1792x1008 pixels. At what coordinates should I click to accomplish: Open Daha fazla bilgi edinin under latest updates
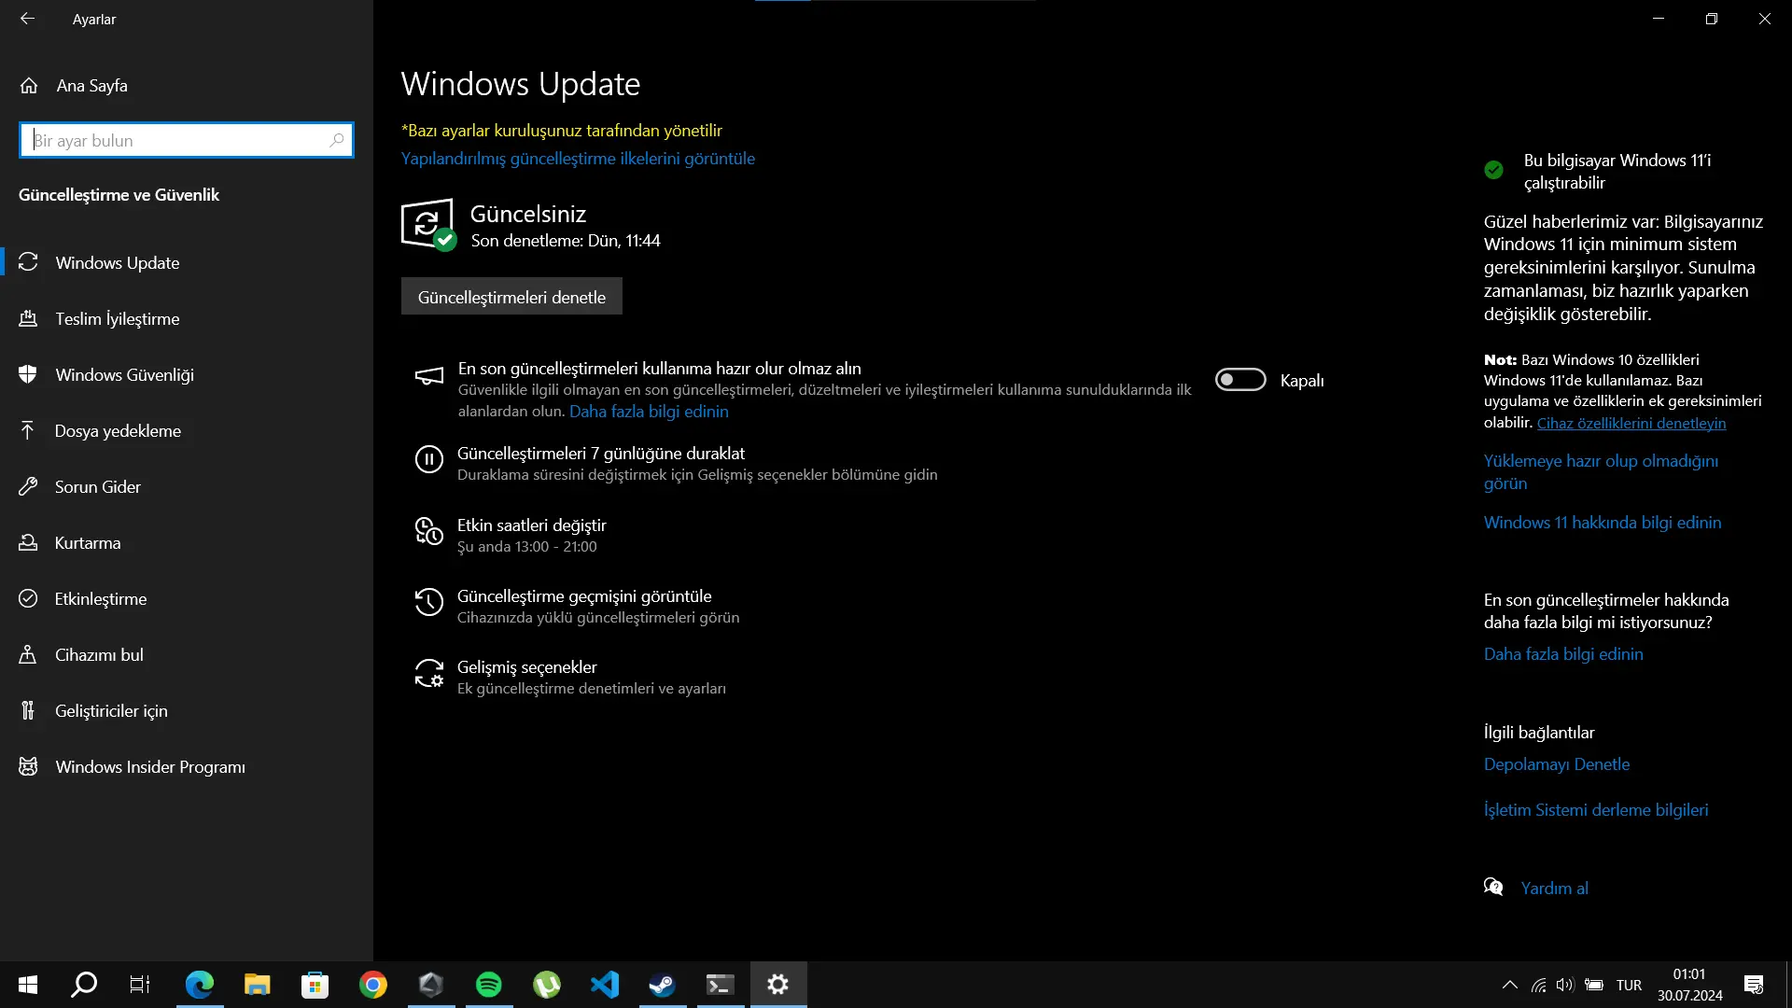[x=649, y=412]
